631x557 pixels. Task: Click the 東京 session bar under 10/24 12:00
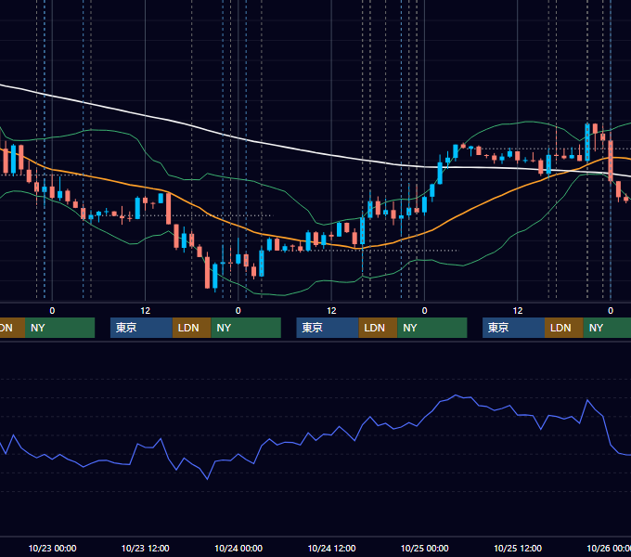pyautogui.click(x=328, y=328)
